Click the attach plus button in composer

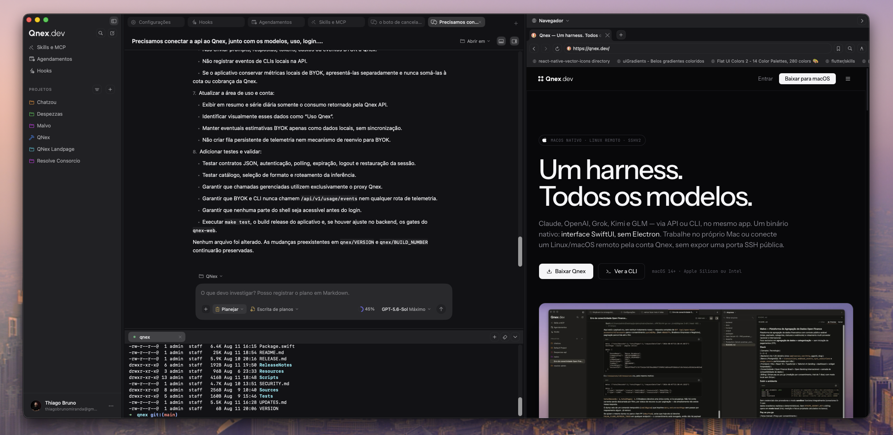point(206,309)
